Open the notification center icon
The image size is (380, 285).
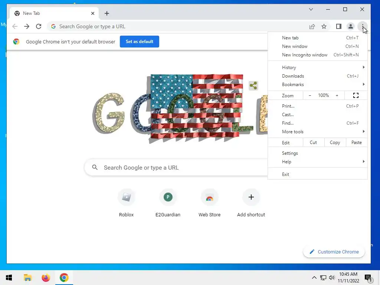coord(368,278)
